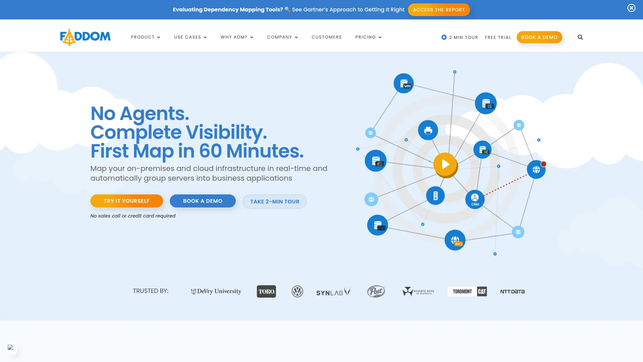The height and width of the screenshot is (362, 643).
Task: Click the Reserve Bank of Australia logo
Action: [418, 291]
